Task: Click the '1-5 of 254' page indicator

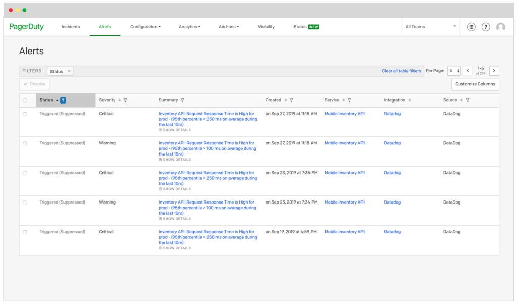Action: pyautogui.click(x=481, y=71)
